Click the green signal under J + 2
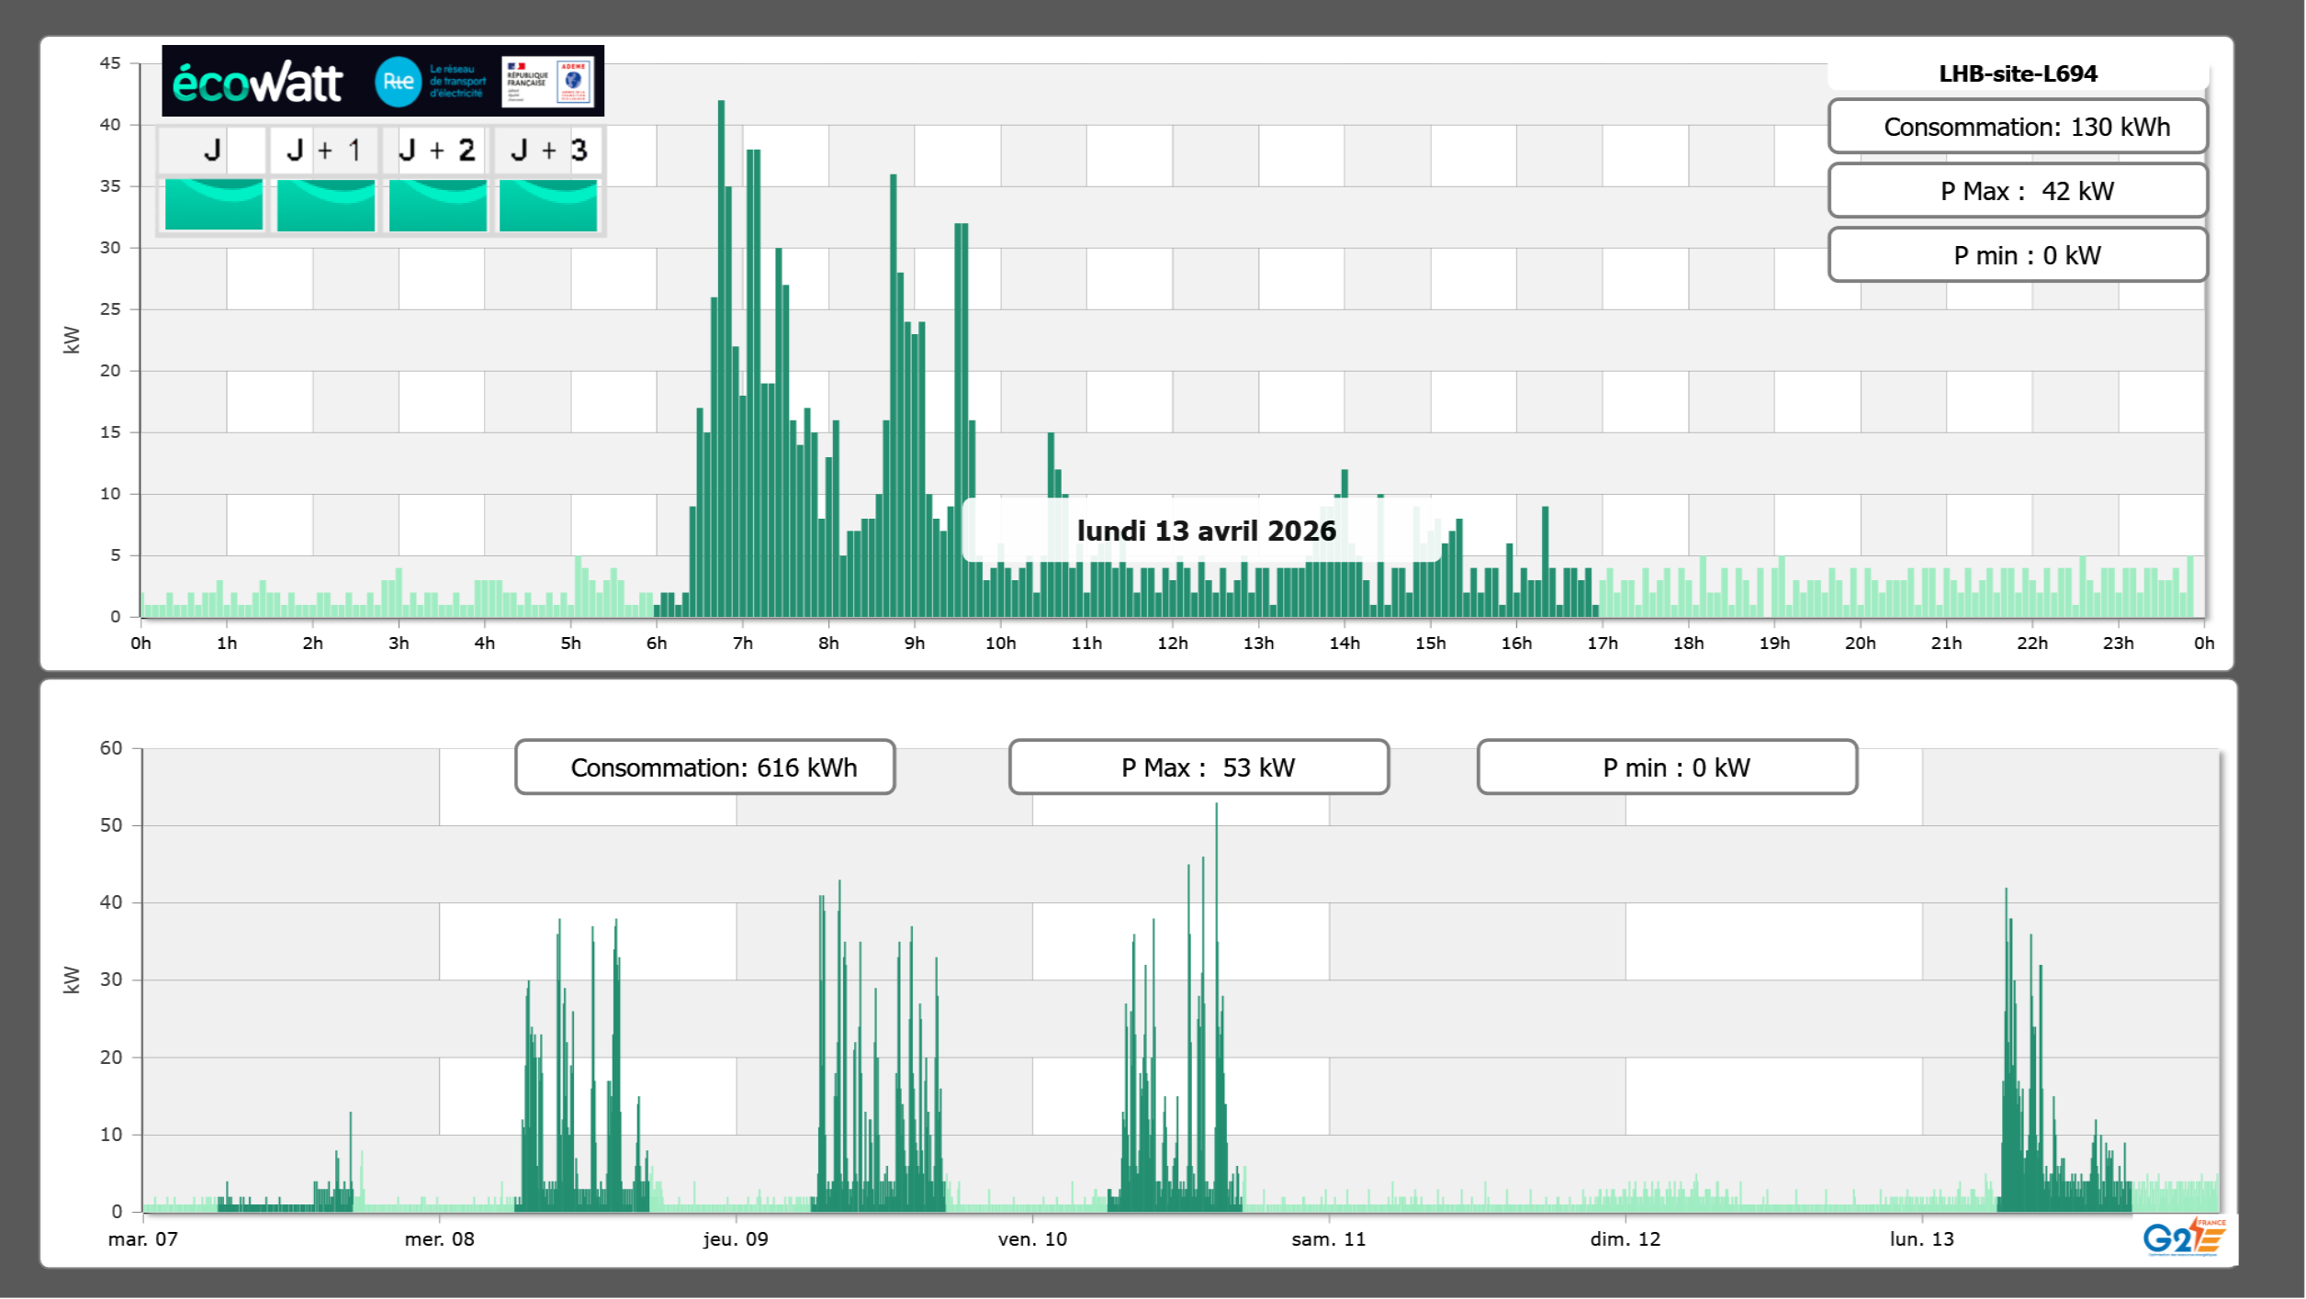The width and height of the screenshot is (2306, 1299). (x=437, y=205)
